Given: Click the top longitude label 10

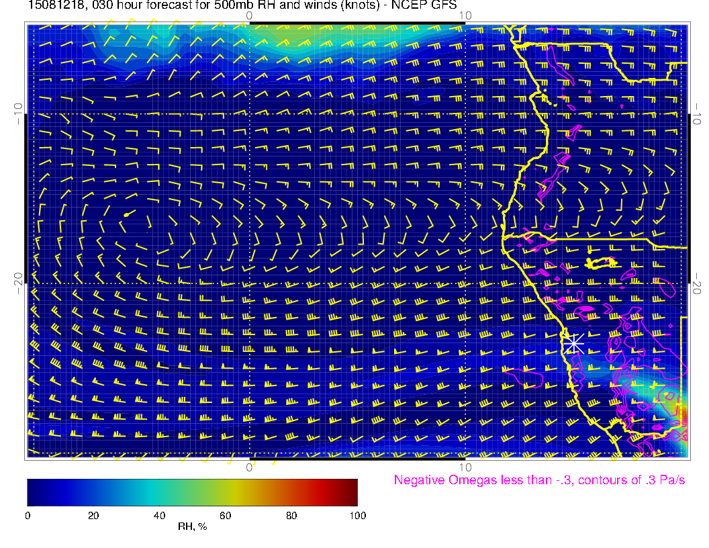Looking at the screenshot, I should coord(465,15).
